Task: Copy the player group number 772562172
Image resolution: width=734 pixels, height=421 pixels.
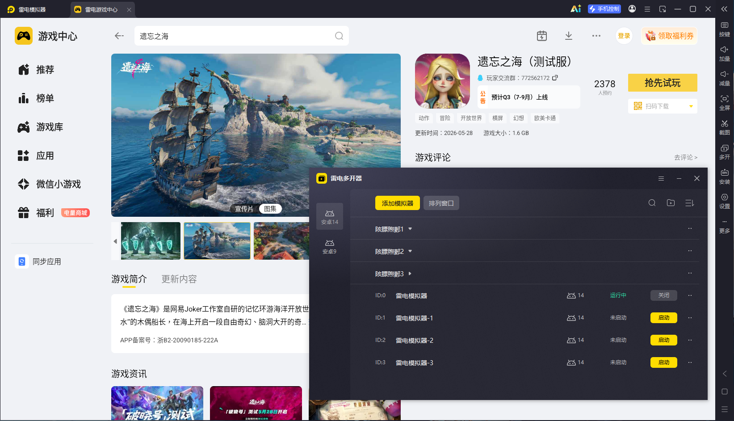Action: click(555, 78)
